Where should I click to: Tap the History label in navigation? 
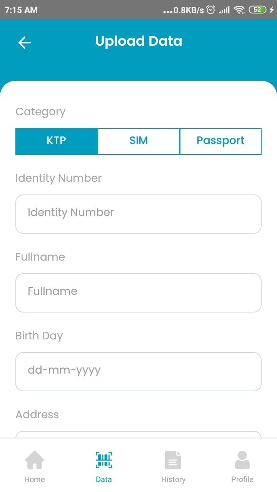point(173,479)
